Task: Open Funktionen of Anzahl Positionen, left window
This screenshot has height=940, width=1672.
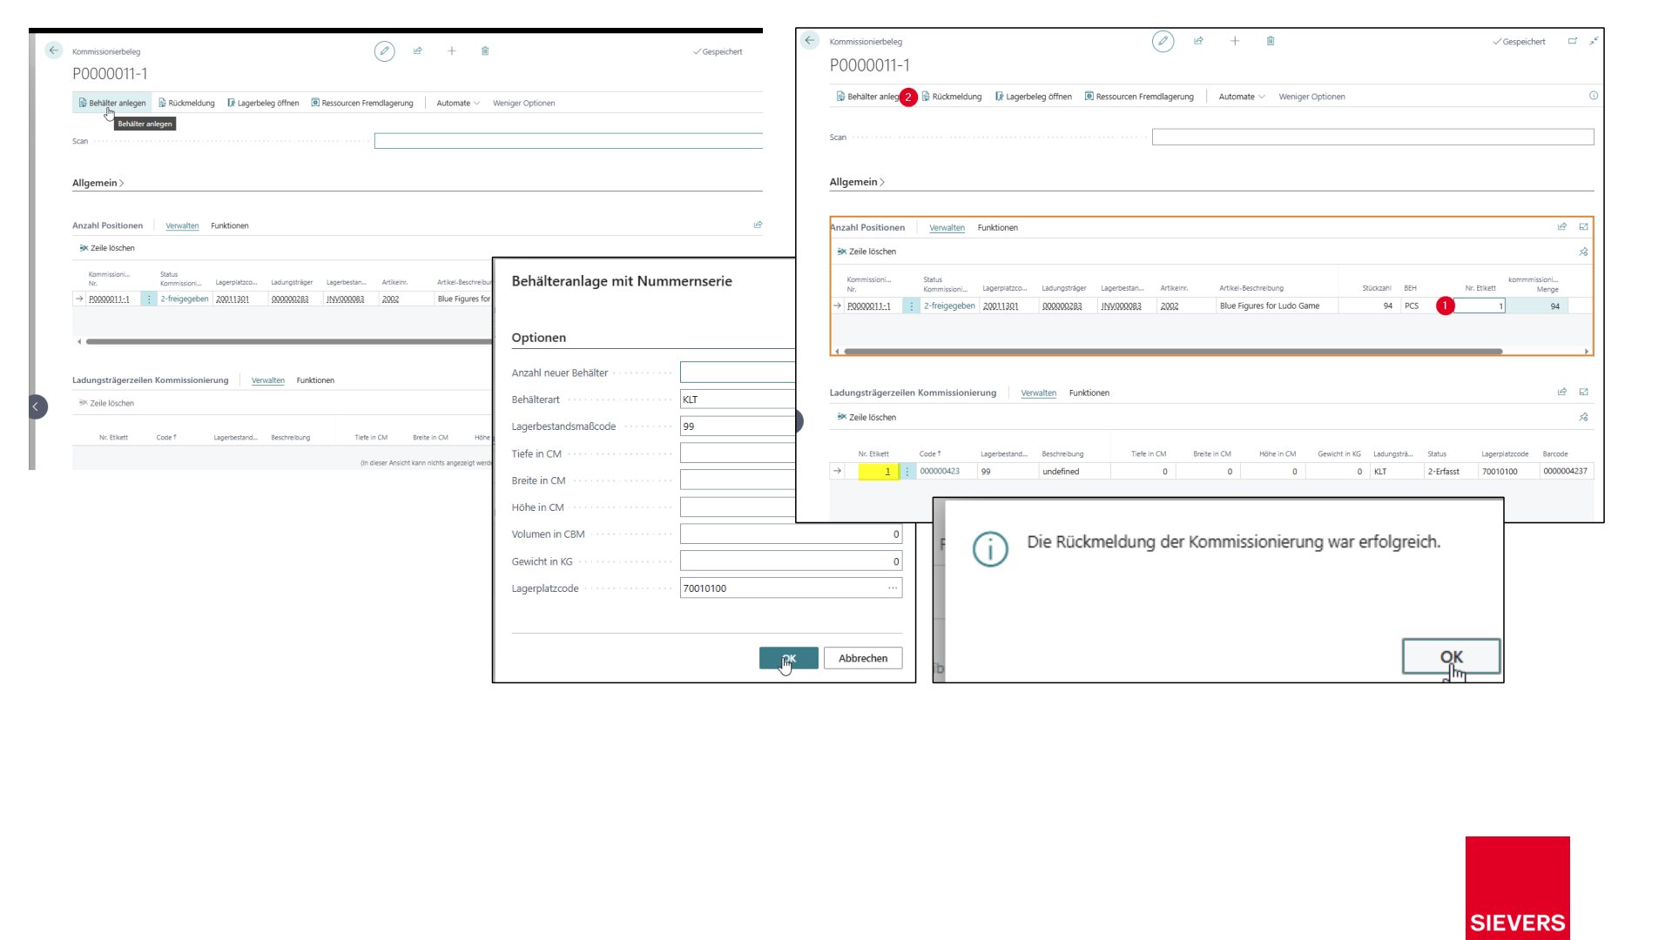Action: pyautogui.click(x=230, y=225)
